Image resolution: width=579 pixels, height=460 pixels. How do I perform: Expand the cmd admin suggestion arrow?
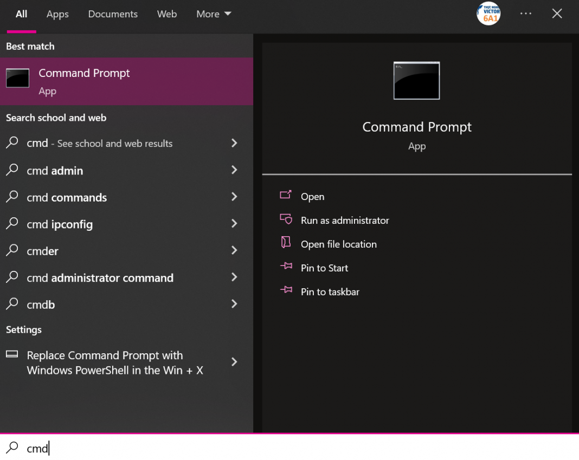click(x=234, y=170)
